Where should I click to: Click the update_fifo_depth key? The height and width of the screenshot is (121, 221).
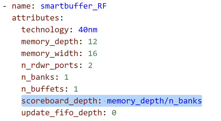(x=62, y=113)
